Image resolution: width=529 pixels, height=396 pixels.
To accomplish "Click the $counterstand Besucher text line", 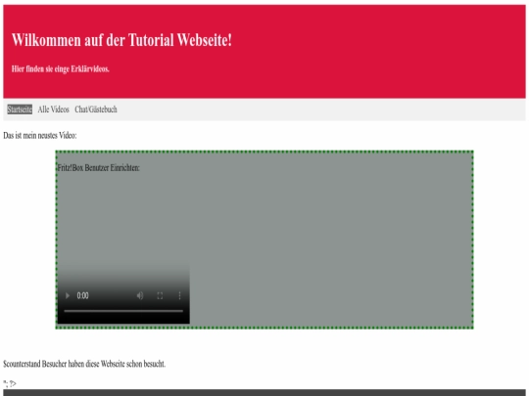I will click(84, 364).
